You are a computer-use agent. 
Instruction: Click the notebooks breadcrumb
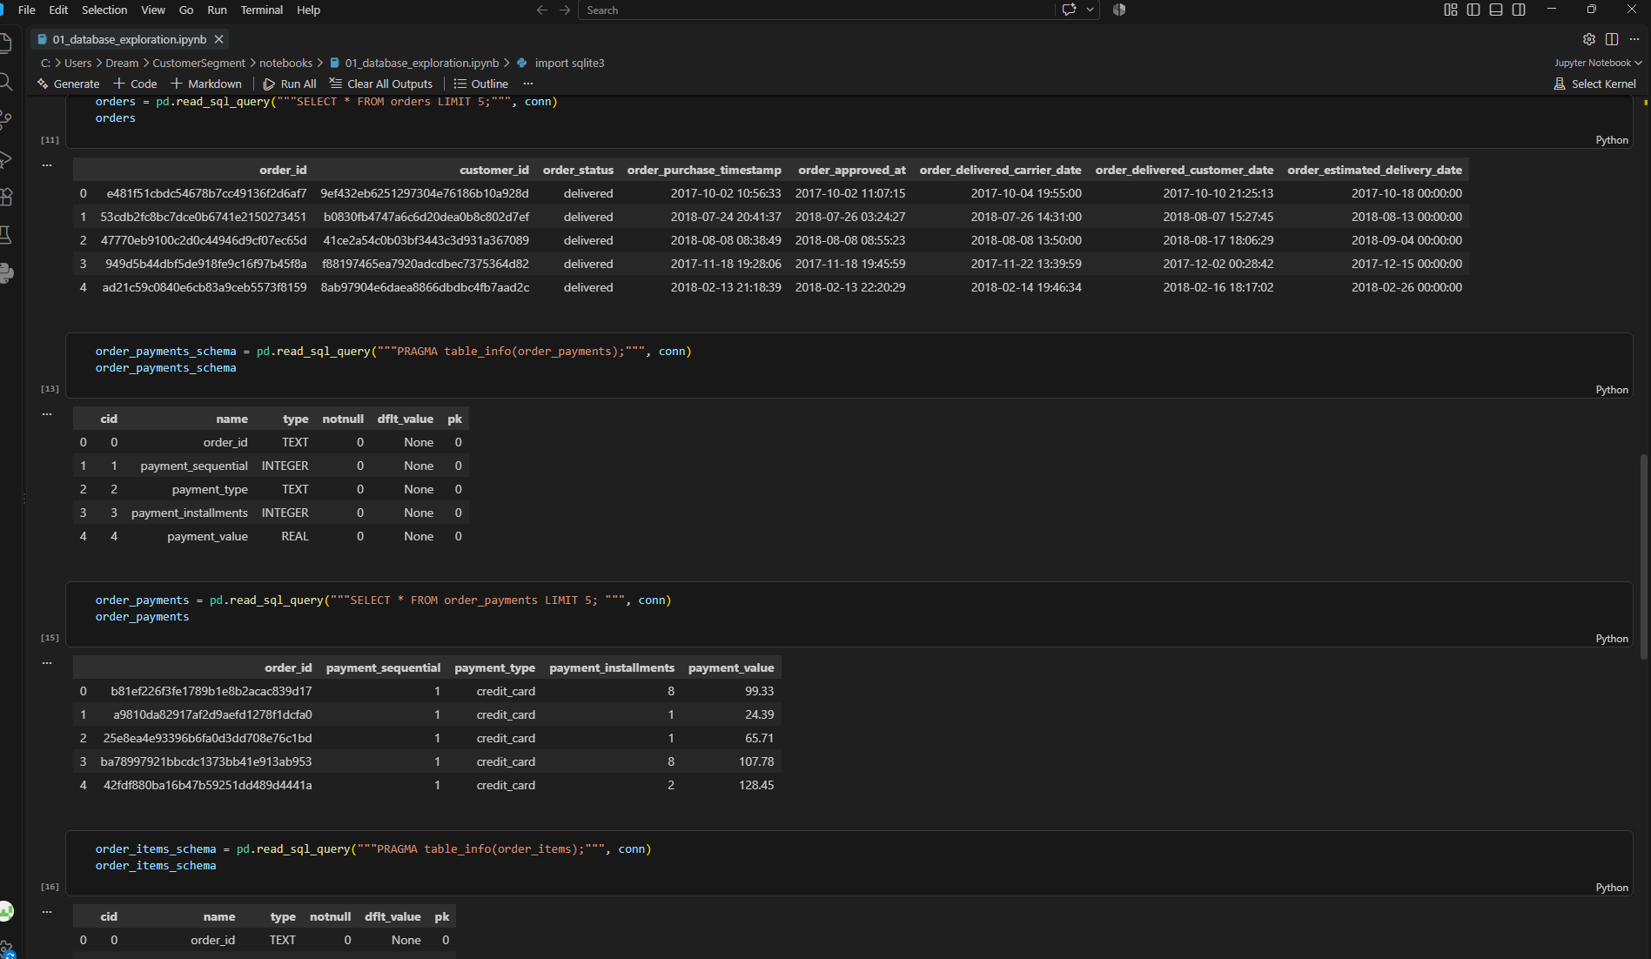click(285, 63)
